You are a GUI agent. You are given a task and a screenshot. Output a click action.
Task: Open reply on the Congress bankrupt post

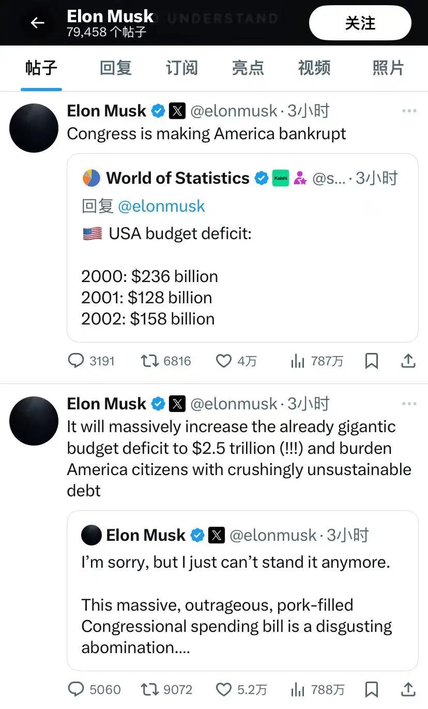click(x=91, y=361)
